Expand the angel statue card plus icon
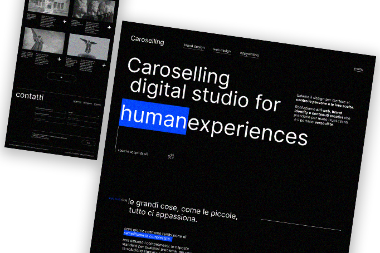 tap(59, 58)
